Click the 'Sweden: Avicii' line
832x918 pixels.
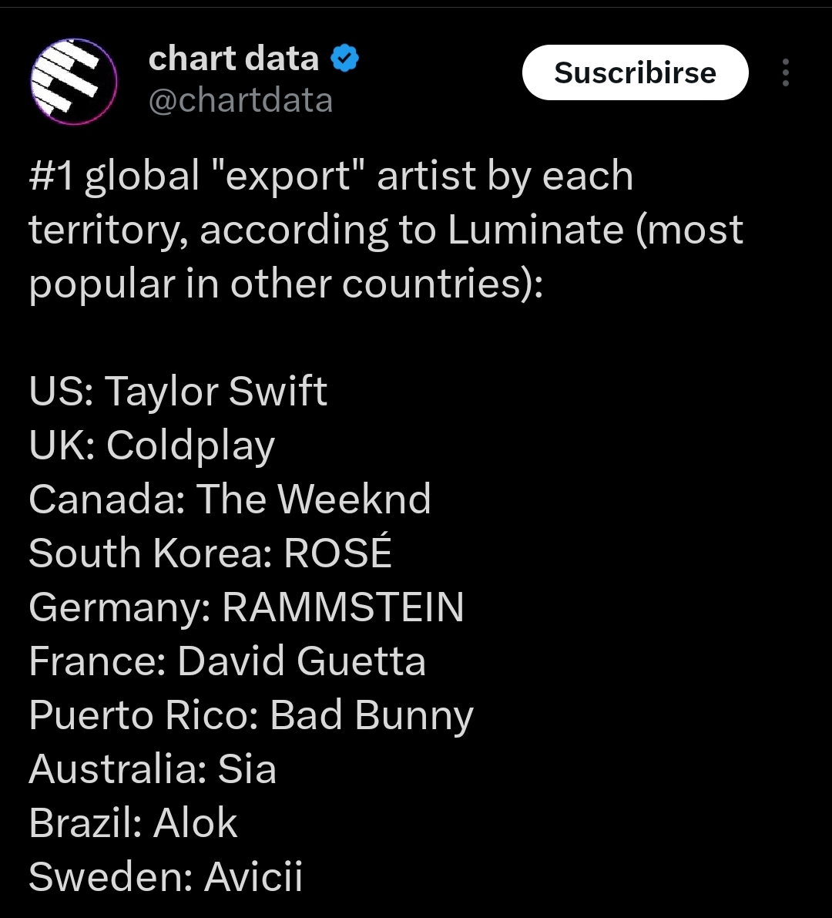[x=166, y=877]
